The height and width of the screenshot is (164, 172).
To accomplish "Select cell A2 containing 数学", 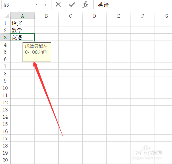I will (x=22, y=30).
